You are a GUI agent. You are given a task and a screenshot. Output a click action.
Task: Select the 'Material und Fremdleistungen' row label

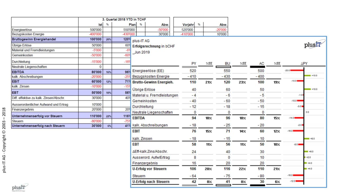(33, 50)
